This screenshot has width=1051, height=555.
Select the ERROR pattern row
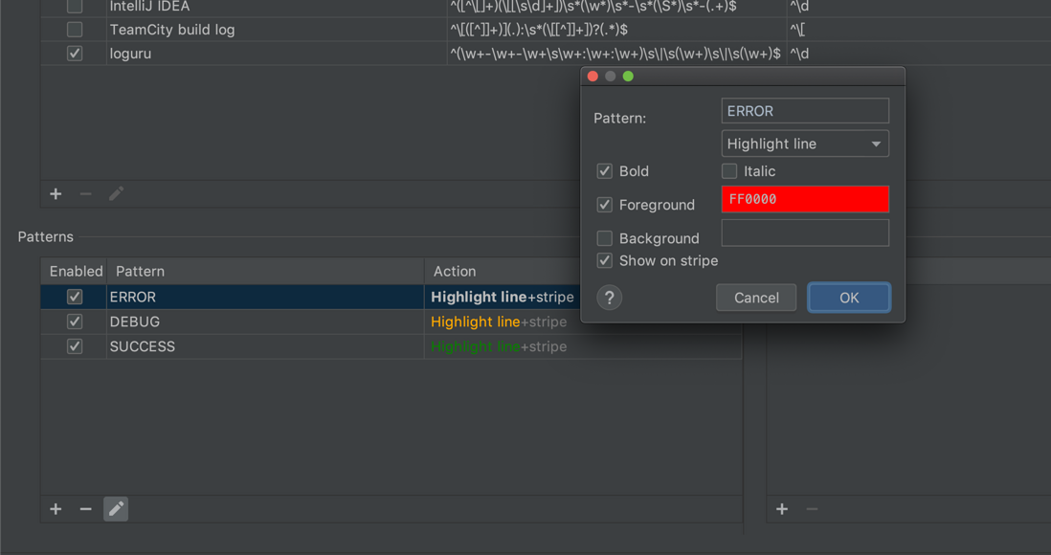pos(391,297)
